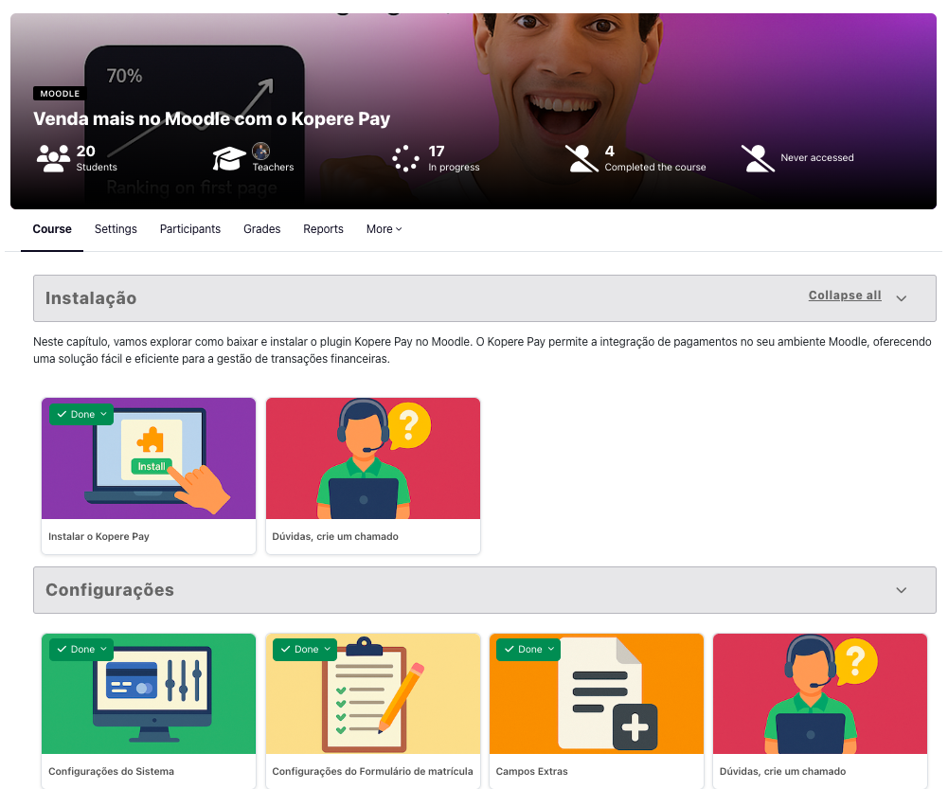Screen dimensions: 948x789
Task: Click the In progress spinner icon
Action: (405, 158)
